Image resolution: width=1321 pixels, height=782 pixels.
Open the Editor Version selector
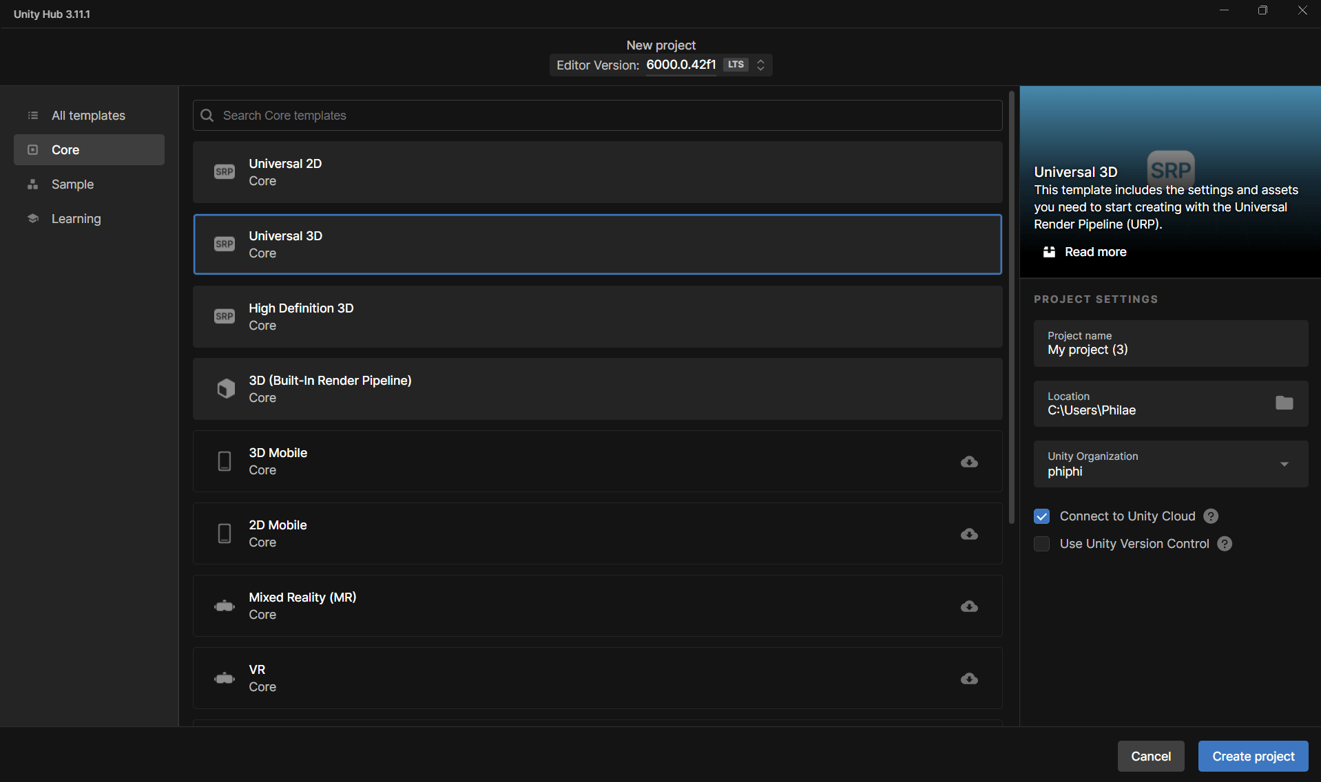click(661, 65)
